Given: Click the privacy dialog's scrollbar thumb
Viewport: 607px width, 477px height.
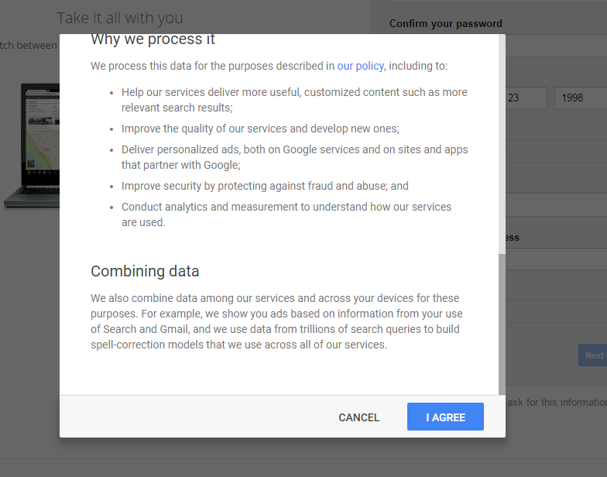Looking at the screenshot, I should (x=502, y=321).
